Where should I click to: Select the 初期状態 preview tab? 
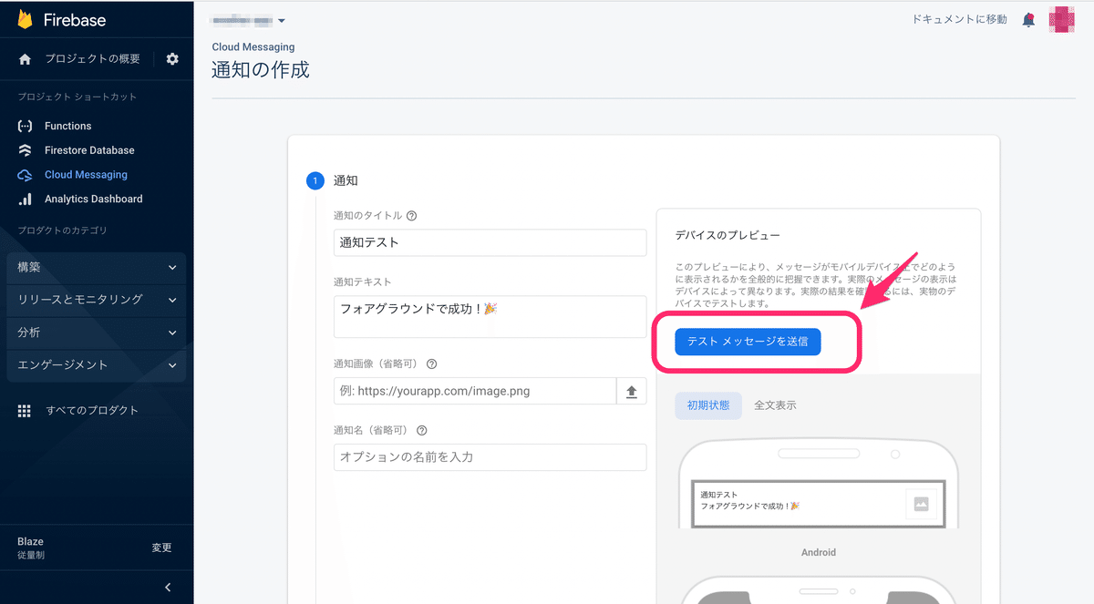tap(708, 405)
